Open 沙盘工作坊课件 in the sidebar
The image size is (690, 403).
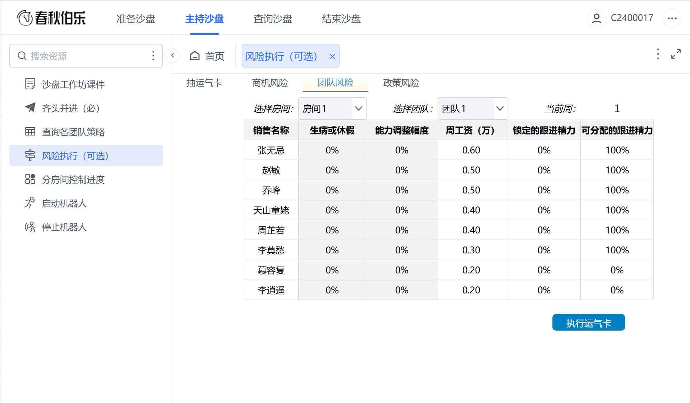click(x=86, y=84)
